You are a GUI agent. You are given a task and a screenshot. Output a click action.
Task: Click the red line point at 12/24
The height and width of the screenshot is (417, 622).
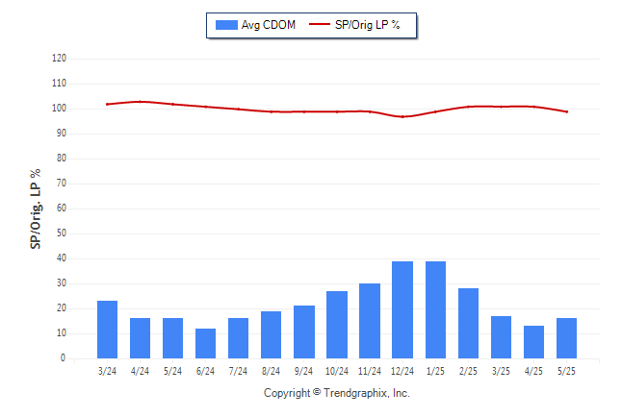402,117
